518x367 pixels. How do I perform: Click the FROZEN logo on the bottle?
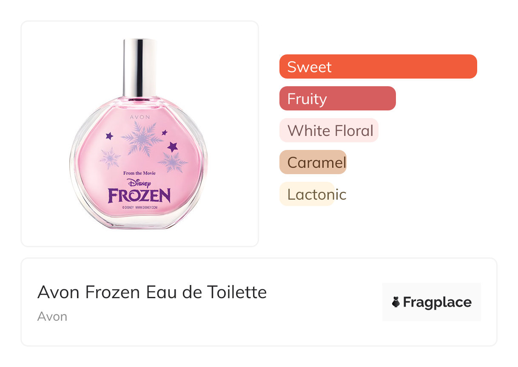tap(139, 196)
